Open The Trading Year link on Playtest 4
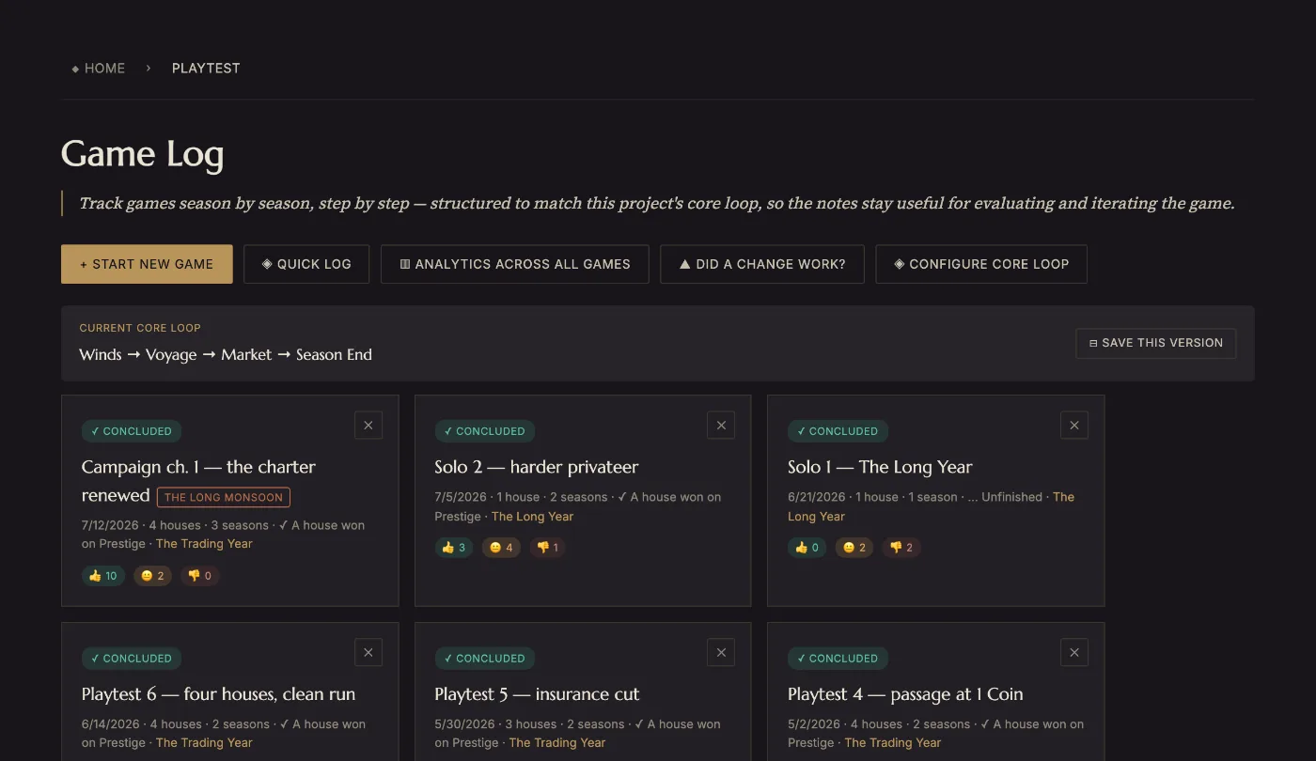 pyautogui.click(x=892, y=743)
